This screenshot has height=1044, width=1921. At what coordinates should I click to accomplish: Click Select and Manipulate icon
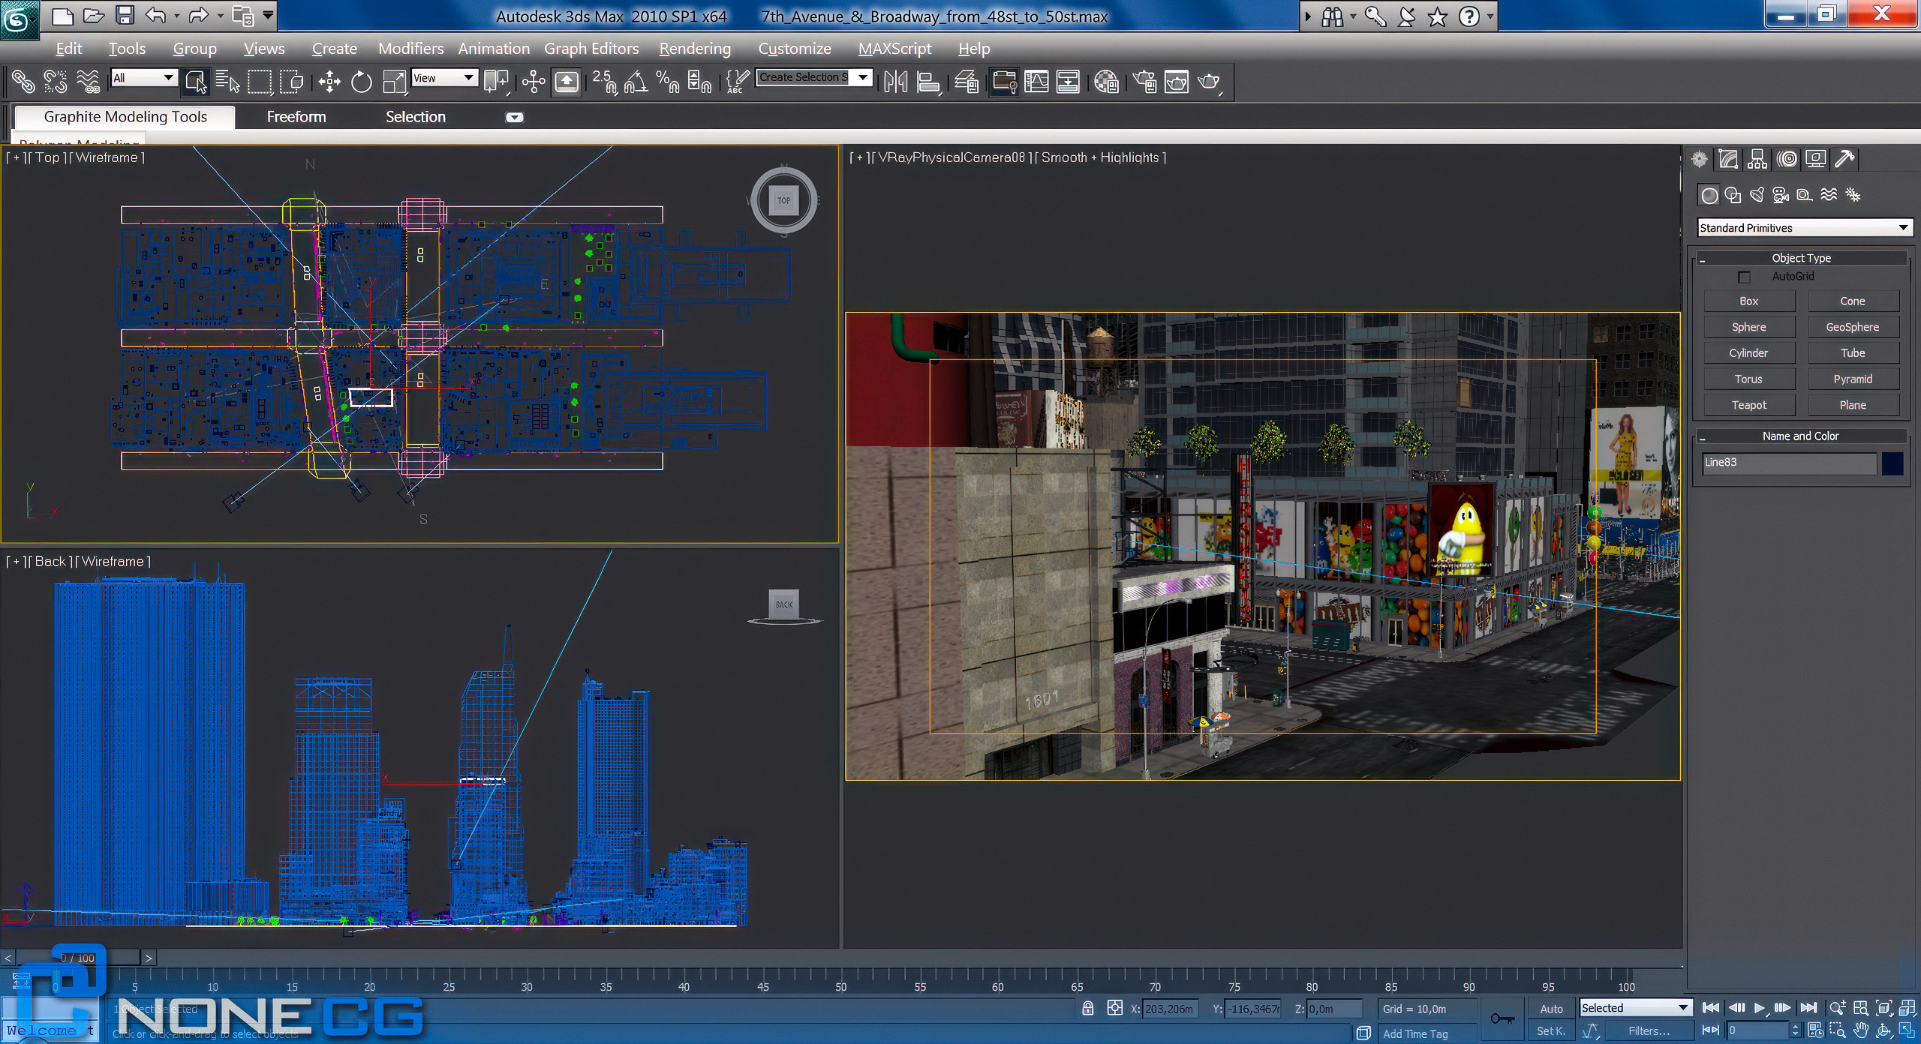[534, 81]
